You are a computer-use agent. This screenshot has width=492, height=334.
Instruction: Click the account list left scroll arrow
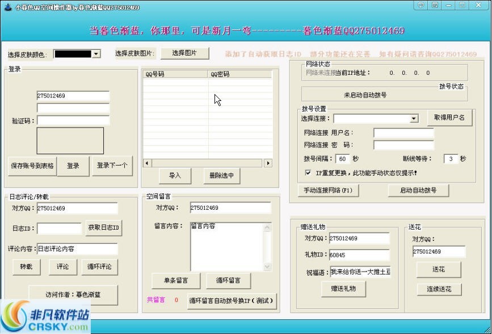(147, 163)
